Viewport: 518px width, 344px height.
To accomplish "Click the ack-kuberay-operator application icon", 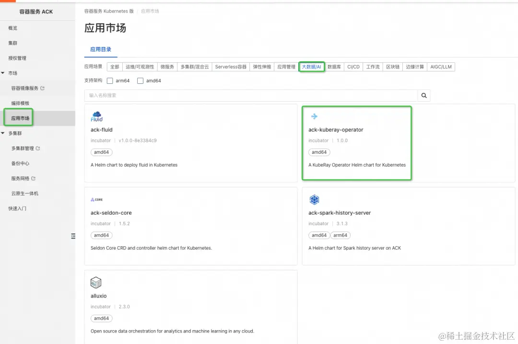I will 314,116.
